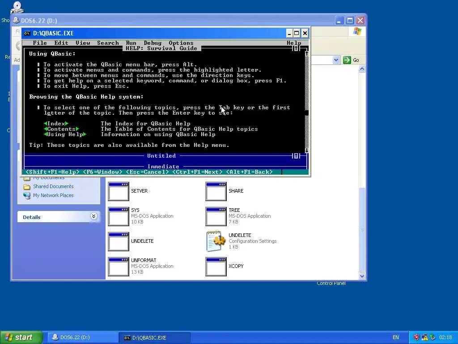Click F6=Window in QBasic status bar

click(x=102, y=172)
